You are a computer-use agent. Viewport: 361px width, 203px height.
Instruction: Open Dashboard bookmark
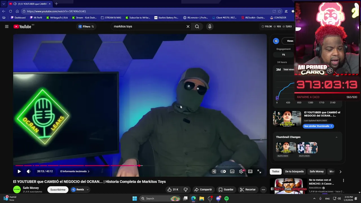(18, 17)
